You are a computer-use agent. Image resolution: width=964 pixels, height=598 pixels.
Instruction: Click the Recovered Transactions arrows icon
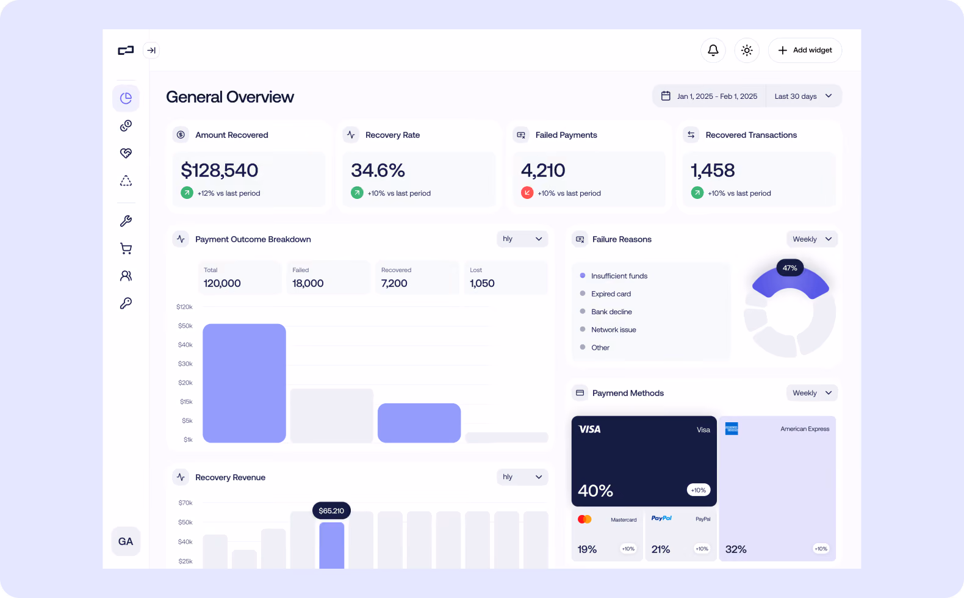click(x=691, y=135)
